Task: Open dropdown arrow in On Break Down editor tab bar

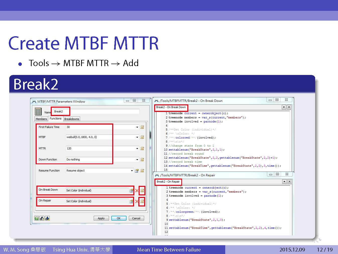Action: point(284,107)
